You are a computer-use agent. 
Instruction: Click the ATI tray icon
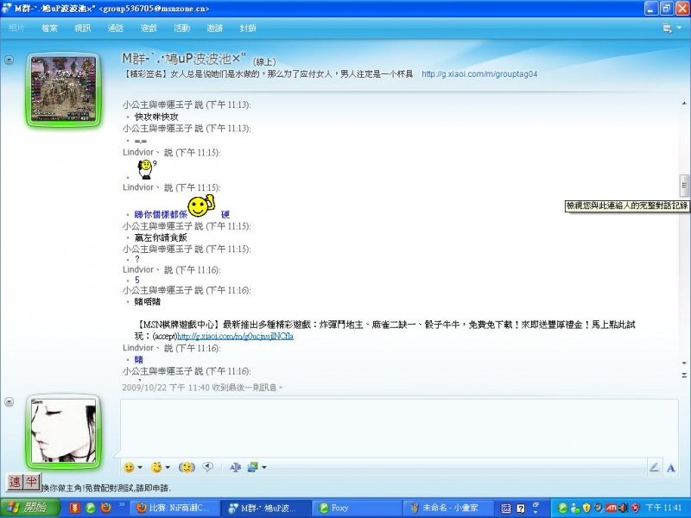[x=611, y=508]
